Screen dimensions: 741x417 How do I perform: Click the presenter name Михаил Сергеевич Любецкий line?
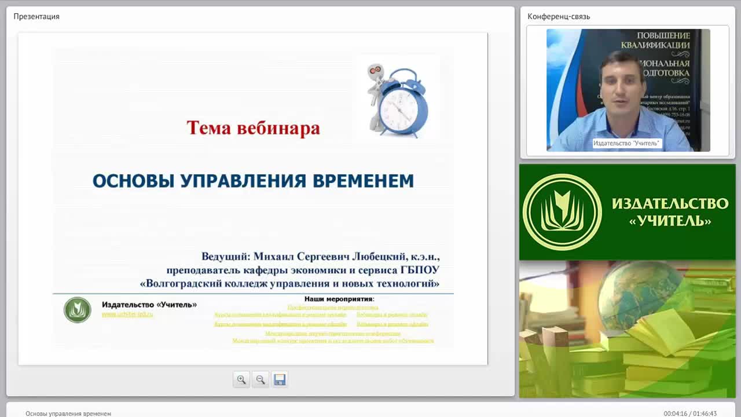(320, 256)
